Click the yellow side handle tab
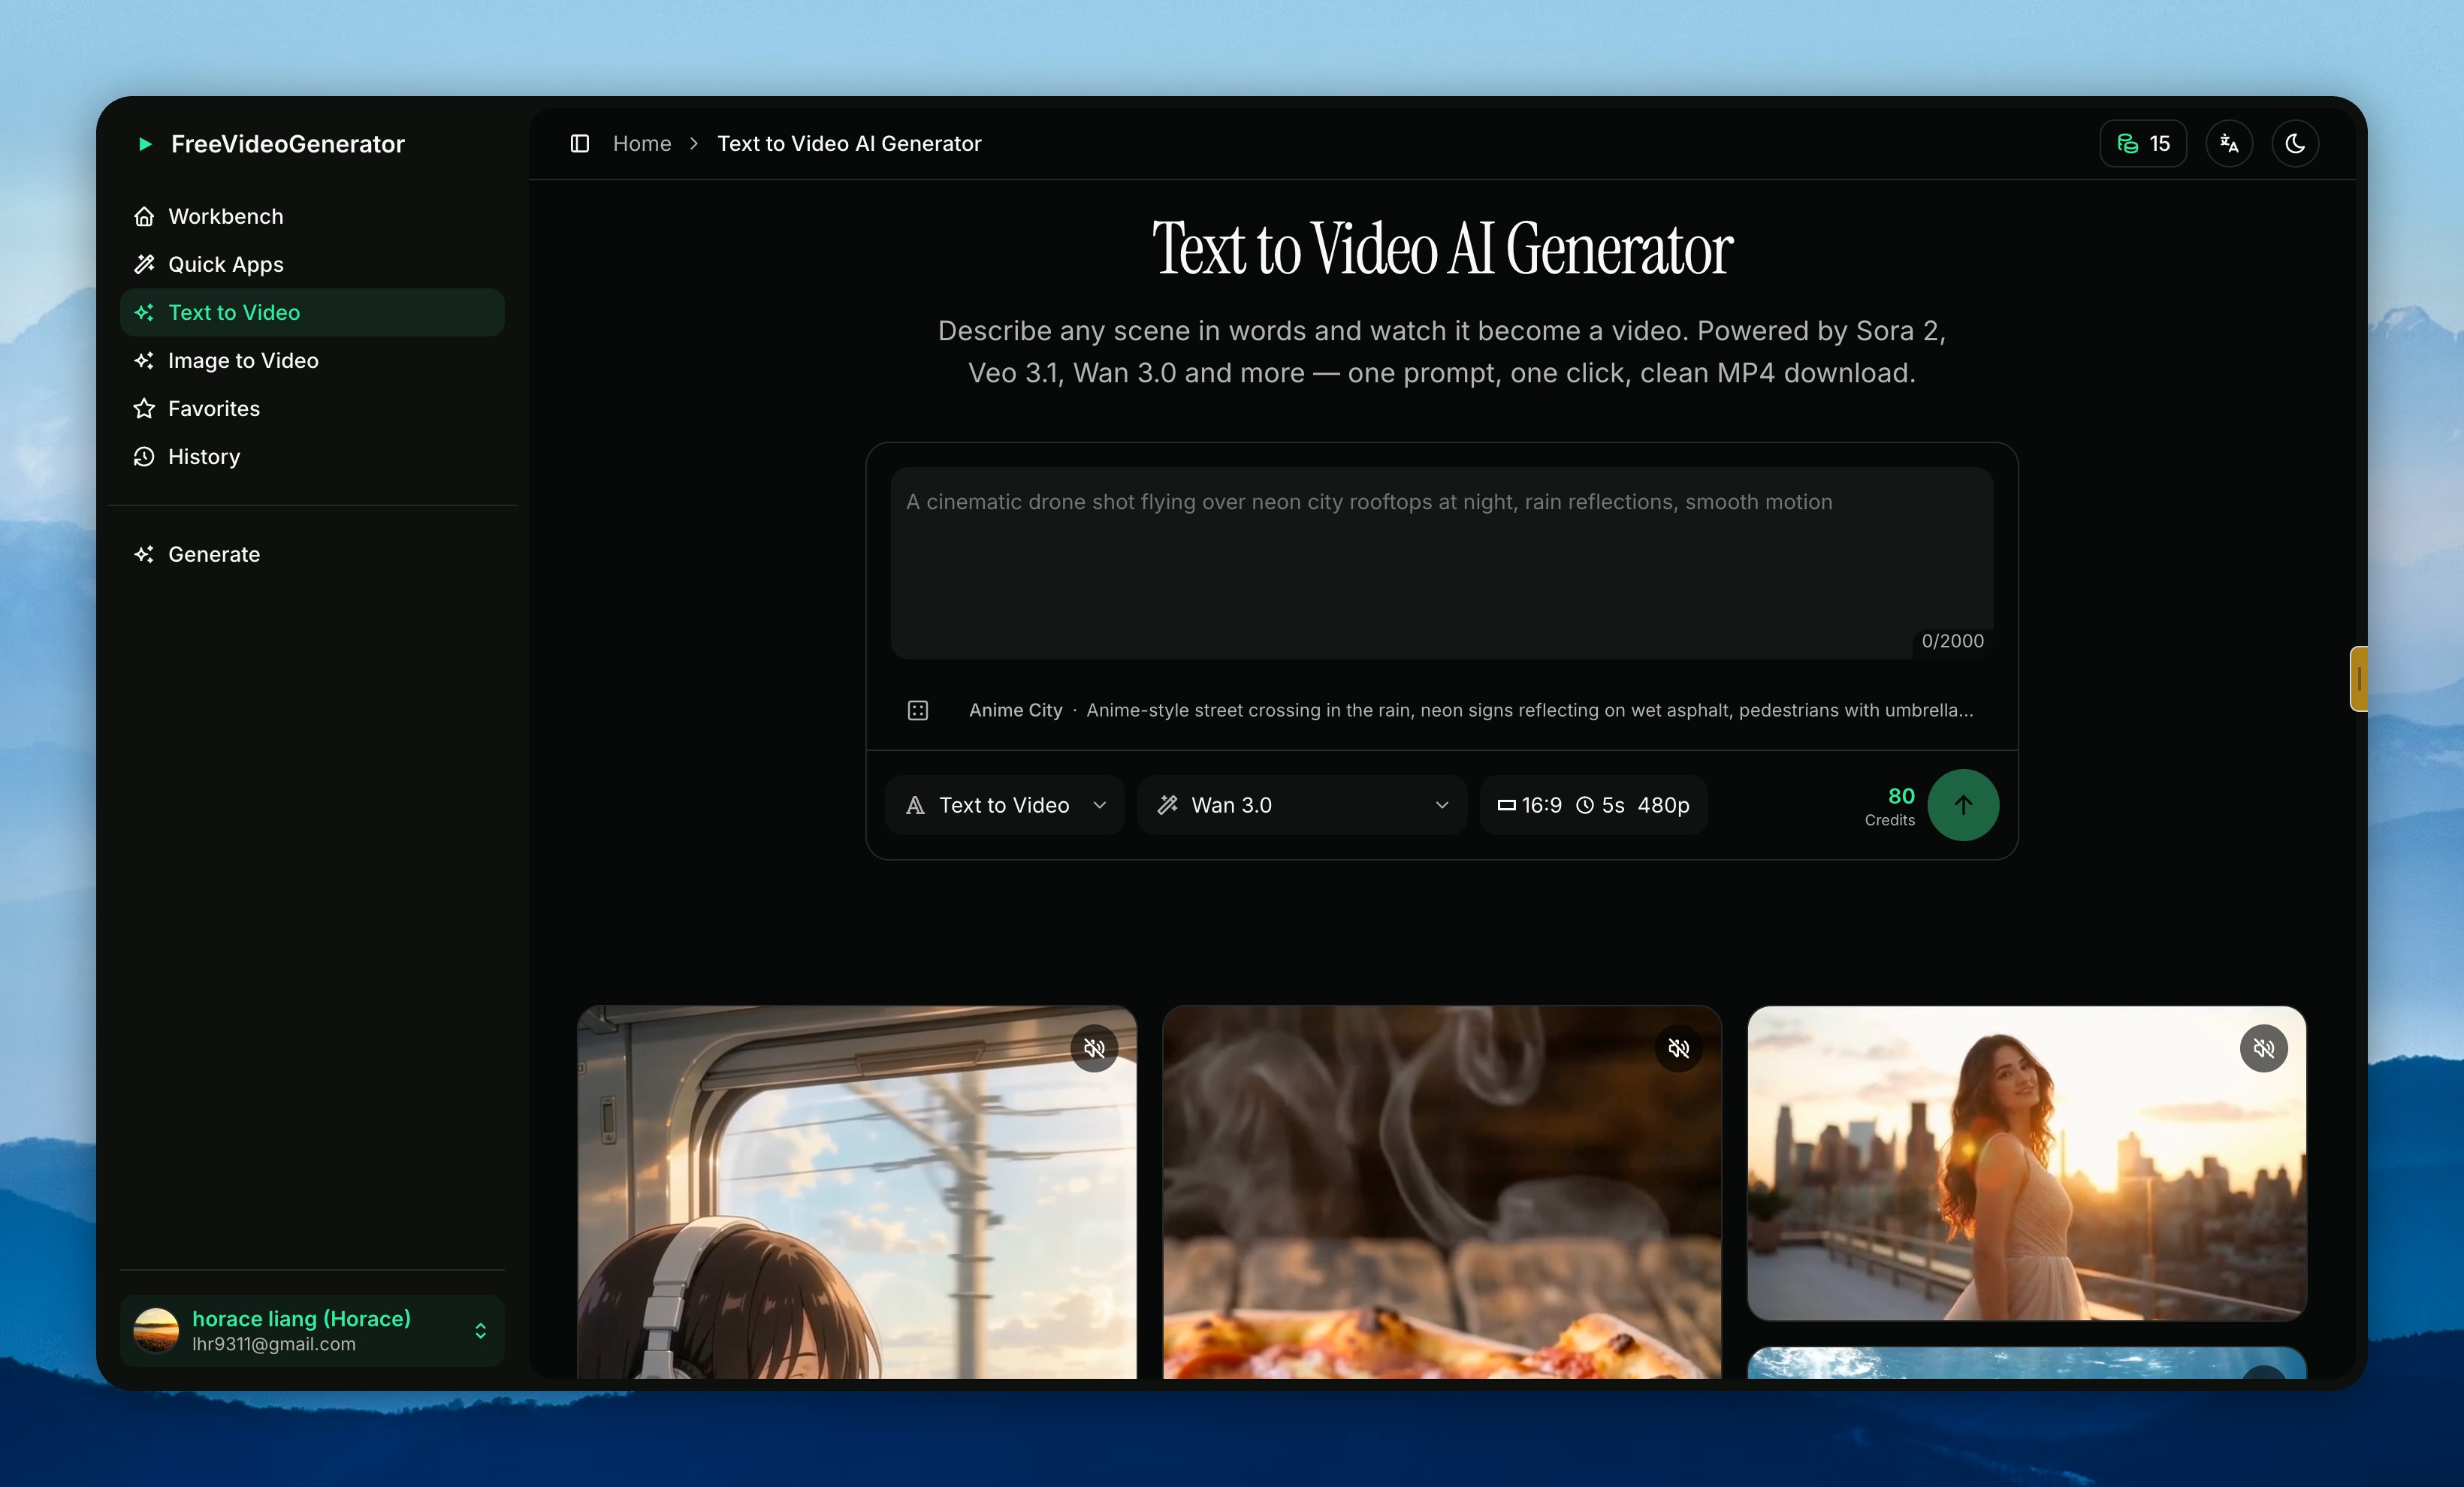Image resolution: width=2464 pixels, height=1487 pixels. tap(2358, 679)
